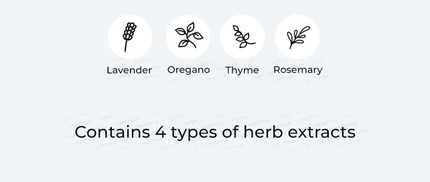Click the Lavender text label
The image size is (430, 182).
click(129, 70)
